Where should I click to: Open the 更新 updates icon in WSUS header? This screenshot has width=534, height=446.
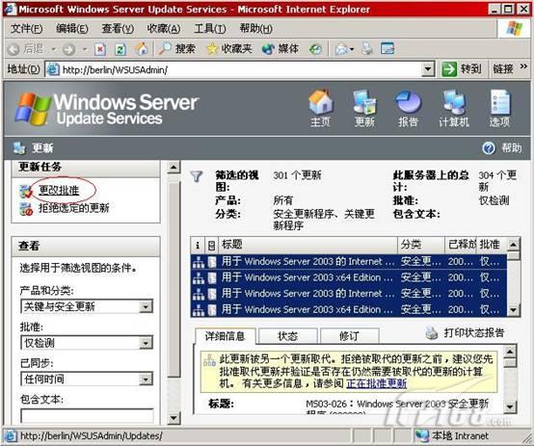[x=364, y=101]
